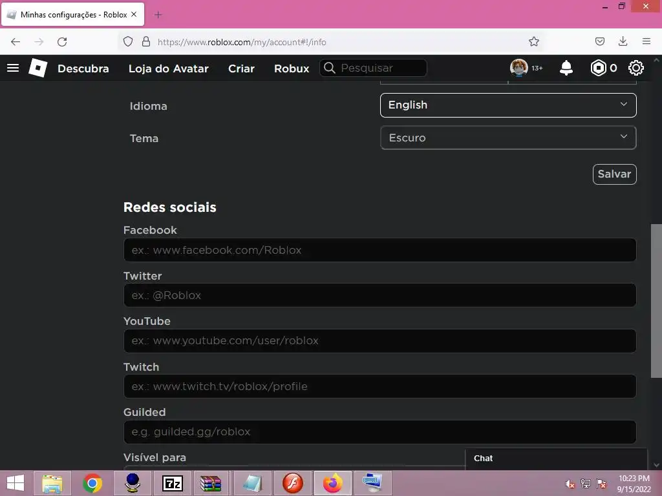Image resolution: width=662 pixels, height=496 pixels.
Task: Click the tracking protection shield icon
Action: (128, 42)
